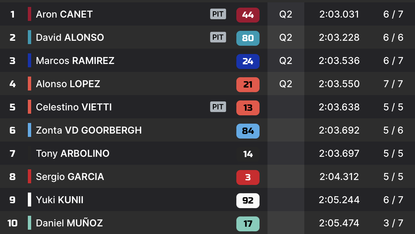Click the light blue 84 badge
This screenshot has width=415, height=234.
tap(248, 131)
